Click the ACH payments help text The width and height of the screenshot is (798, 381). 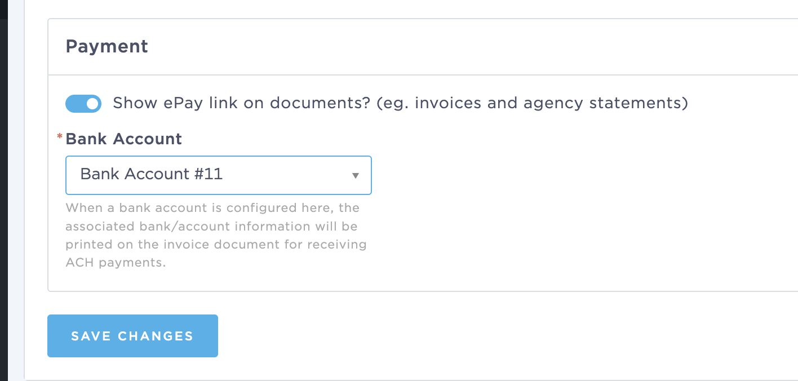pos(116,263)
